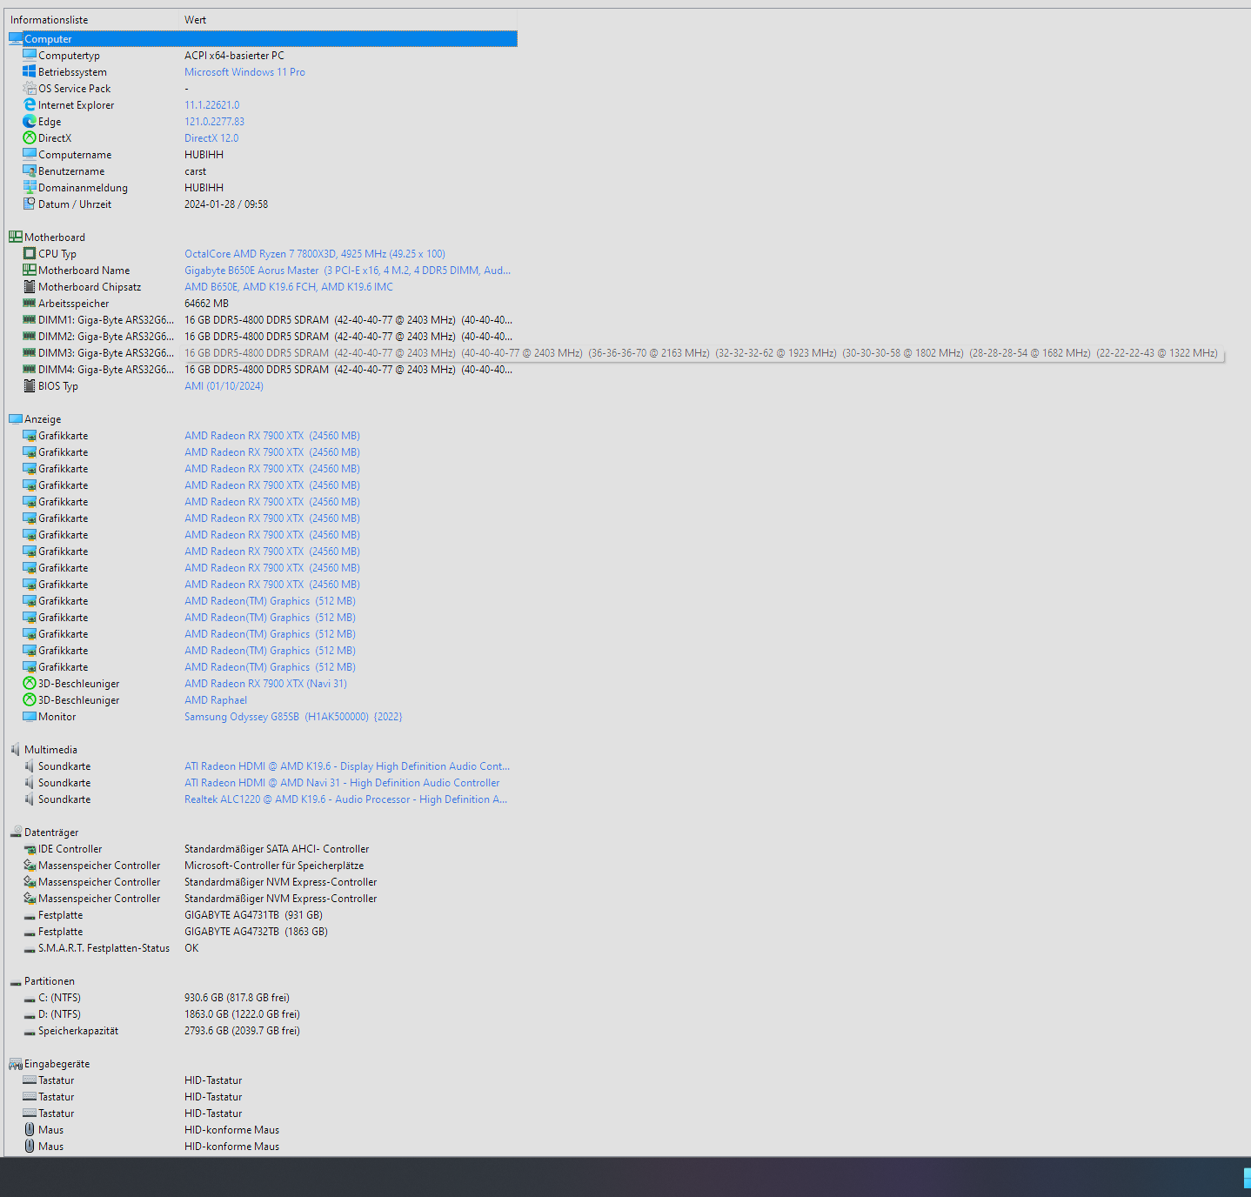Select the Computer group icon

click(16, 39)
